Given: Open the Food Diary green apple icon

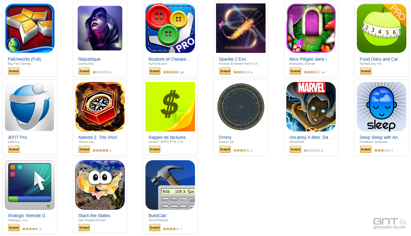Looking at the screenshot, I should click(x=382, y=28).
